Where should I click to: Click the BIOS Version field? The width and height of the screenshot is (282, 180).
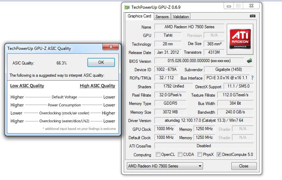point(199,61)
